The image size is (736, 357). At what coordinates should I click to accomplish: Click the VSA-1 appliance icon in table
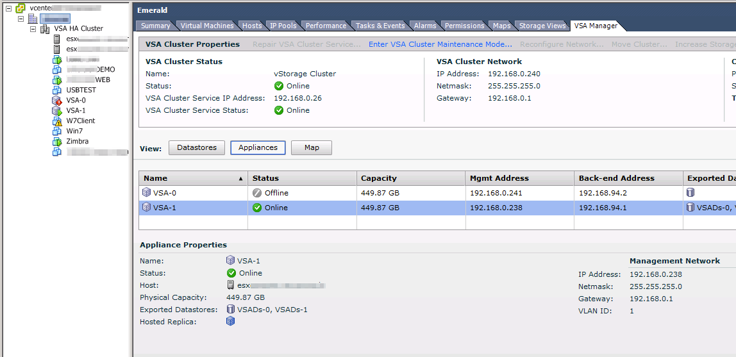tap(146, 208)
